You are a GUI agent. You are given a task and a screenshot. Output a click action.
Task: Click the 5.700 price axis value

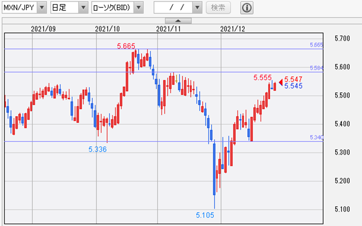click(x=342, y=38)
